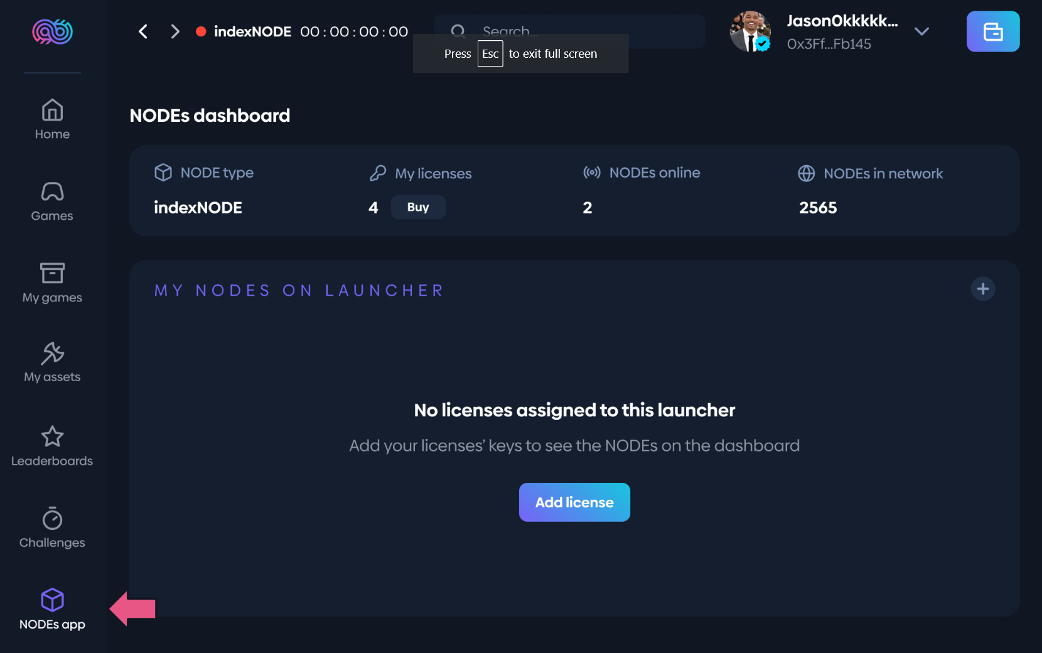Open the Games section
Screen dimensions: 1042x653
52,201
